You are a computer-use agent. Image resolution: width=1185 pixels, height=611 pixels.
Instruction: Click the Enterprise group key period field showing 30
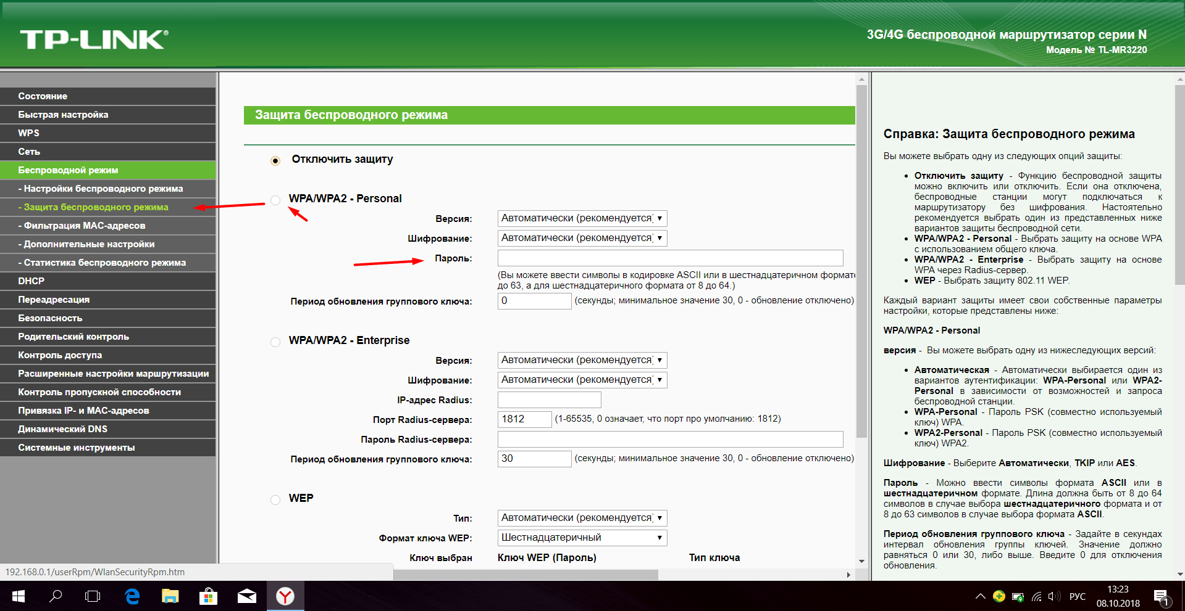[x=534, y=459]
